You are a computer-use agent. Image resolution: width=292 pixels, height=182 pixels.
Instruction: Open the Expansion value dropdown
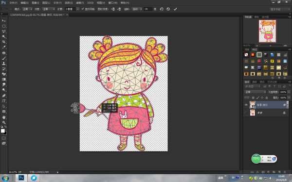78,9
